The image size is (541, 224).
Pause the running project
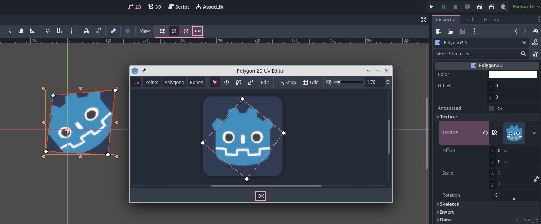443,7
